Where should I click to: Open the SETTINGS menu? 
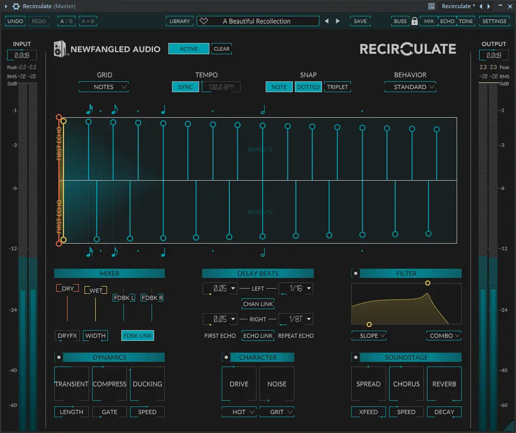[x=494, y=21]
